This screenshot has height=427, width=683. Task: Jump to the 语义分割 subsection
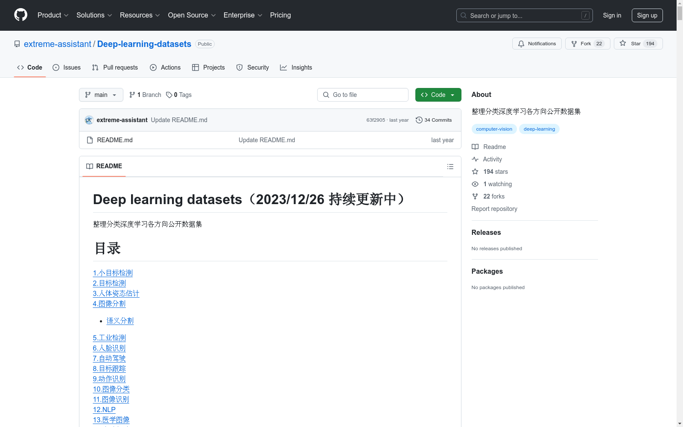click(x=120, y=321)
